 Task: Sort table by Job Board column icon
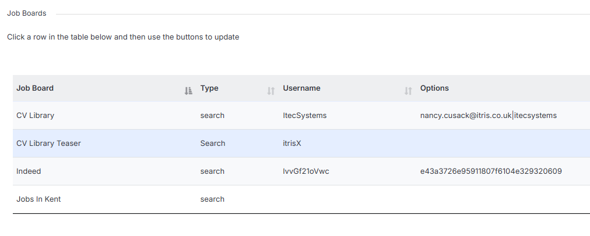(x=188, y=91)
